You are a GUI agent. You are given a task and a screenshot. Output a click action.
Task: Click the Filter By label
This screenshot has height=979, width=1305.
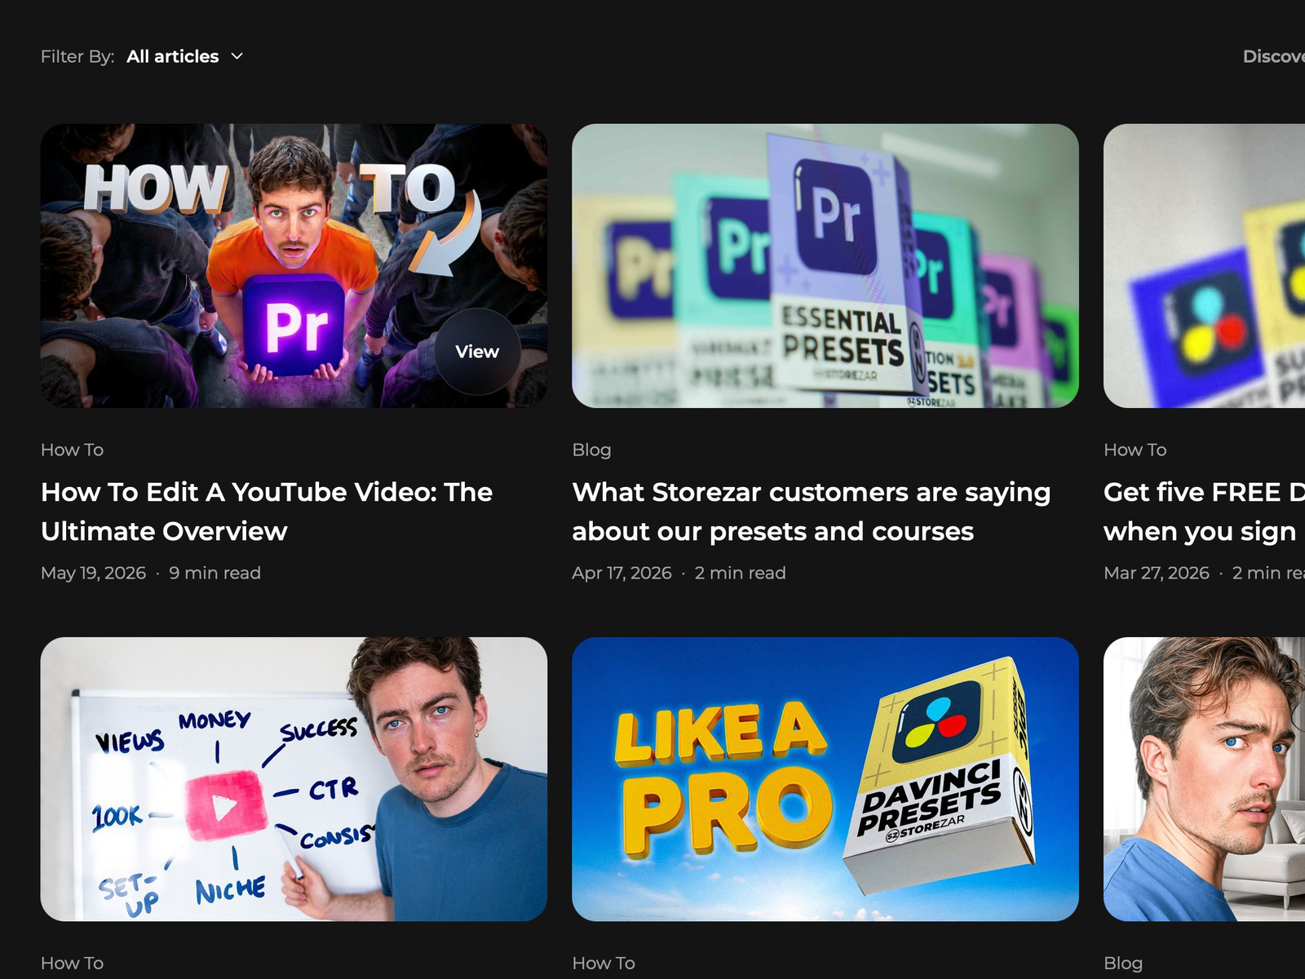tap(77, 56)
